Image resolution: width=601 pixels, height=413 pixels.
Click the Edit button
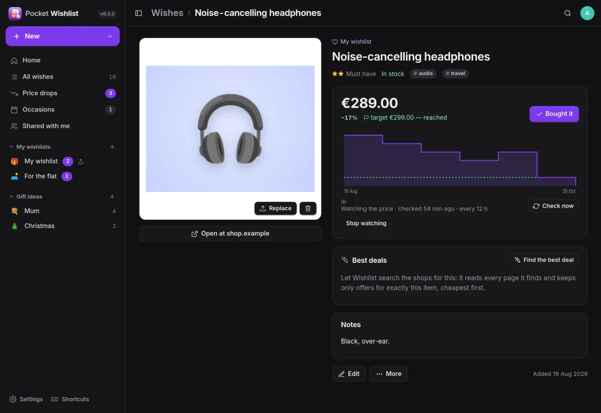pos(349,374)
